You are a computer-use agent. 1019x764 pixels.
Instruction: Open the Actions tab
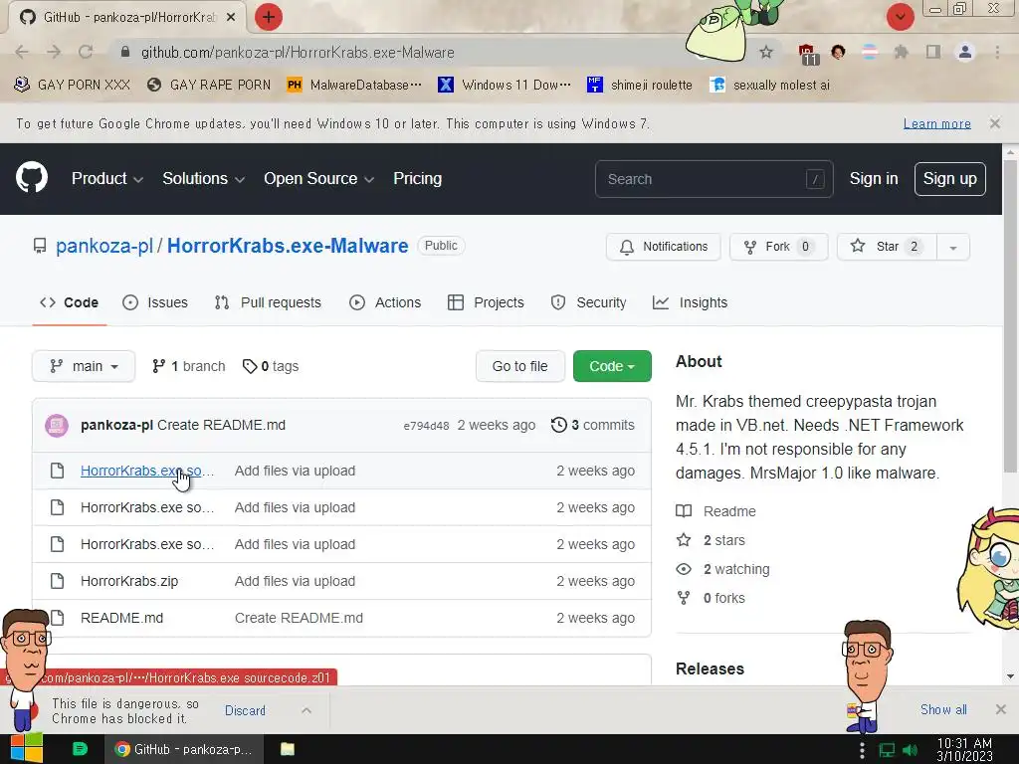(x=385, y=302)
